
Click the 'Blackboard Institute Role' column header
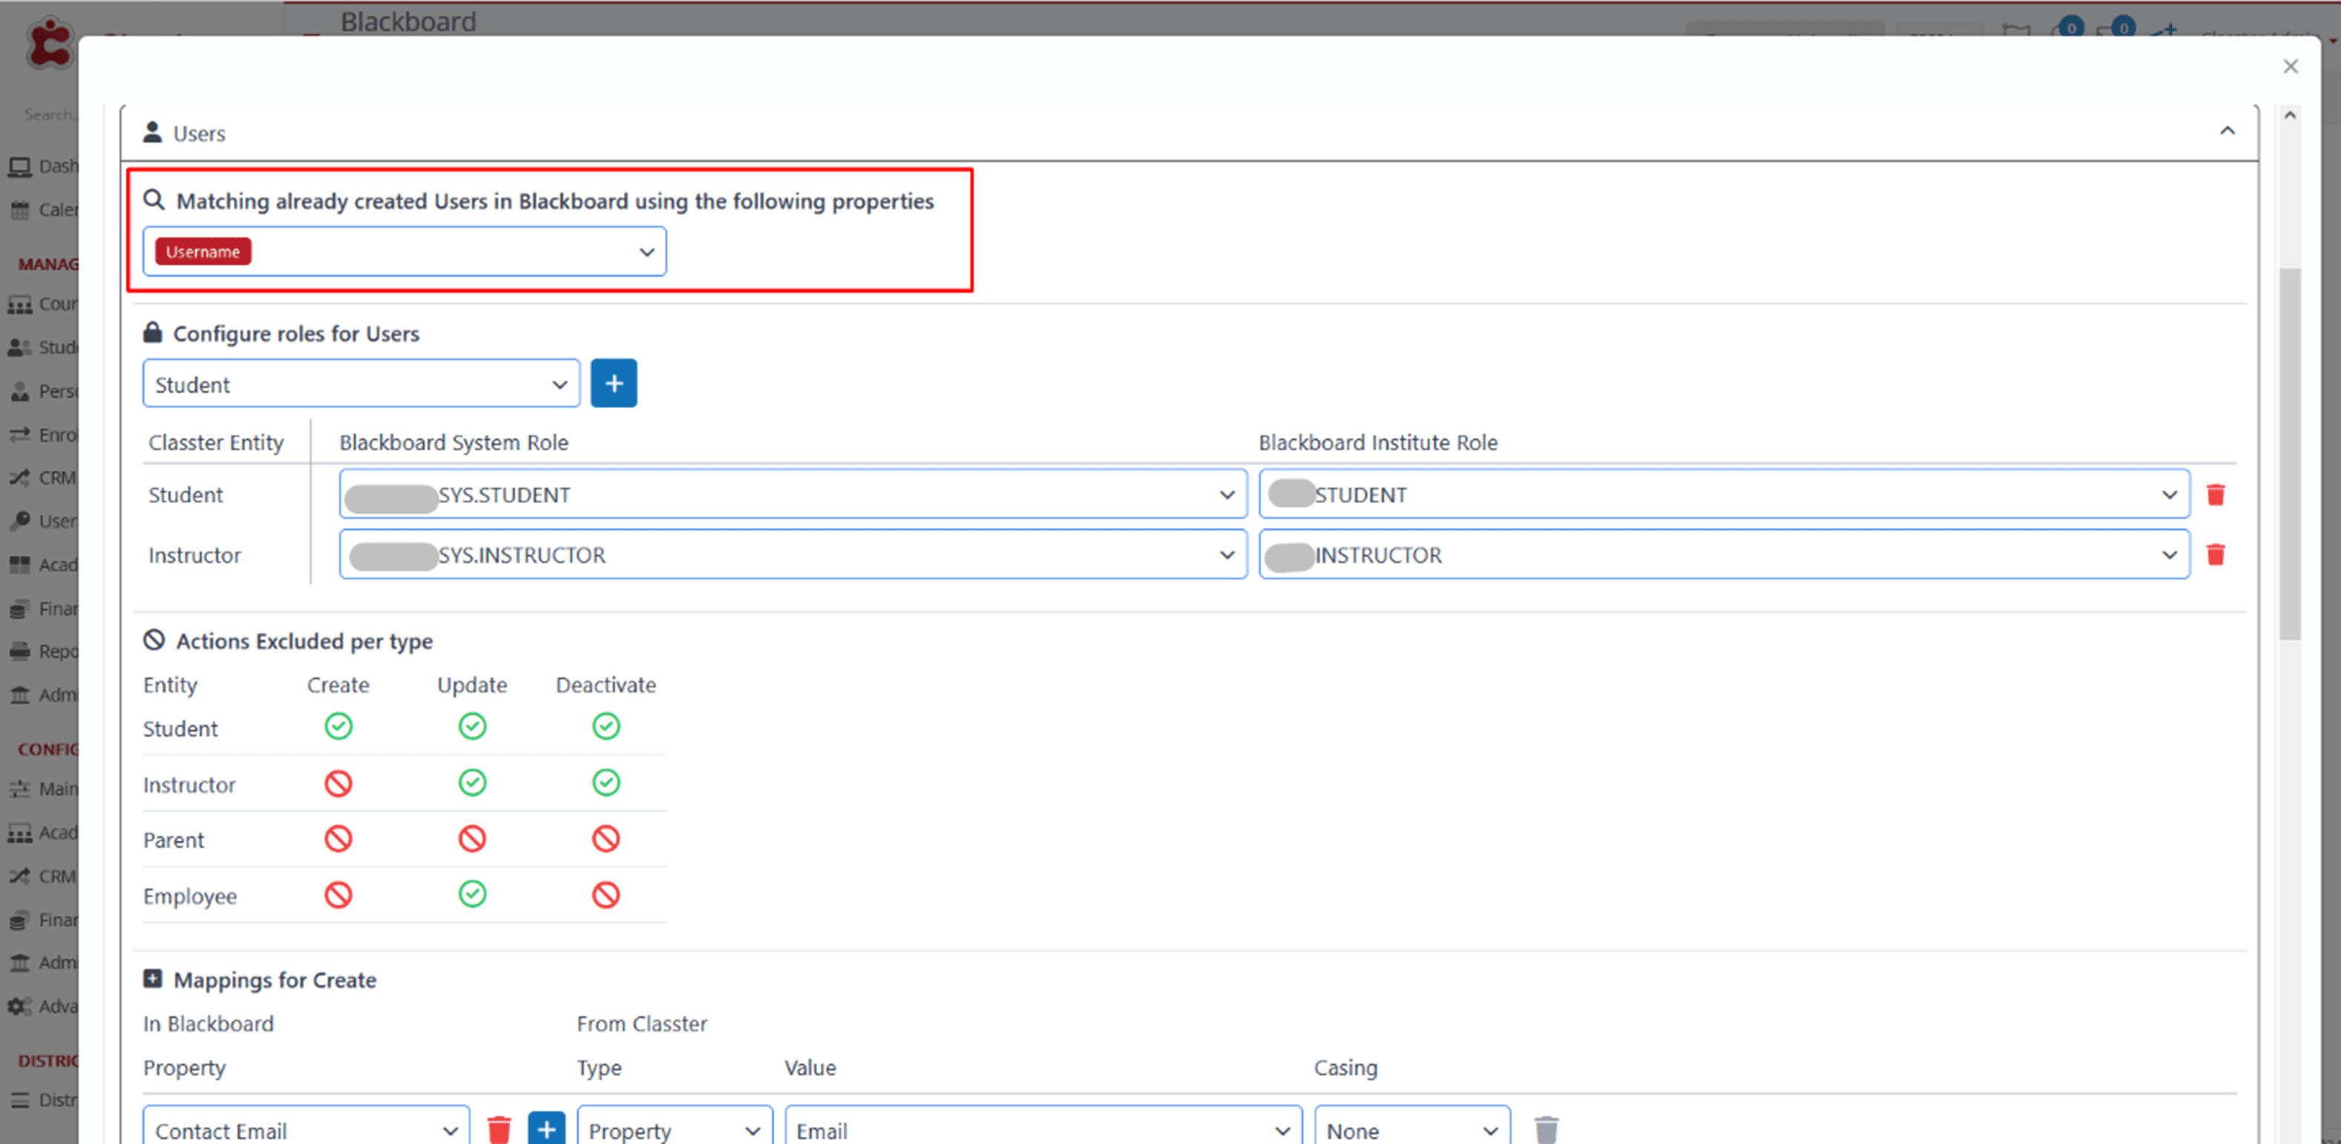(x=1378, y=442)
